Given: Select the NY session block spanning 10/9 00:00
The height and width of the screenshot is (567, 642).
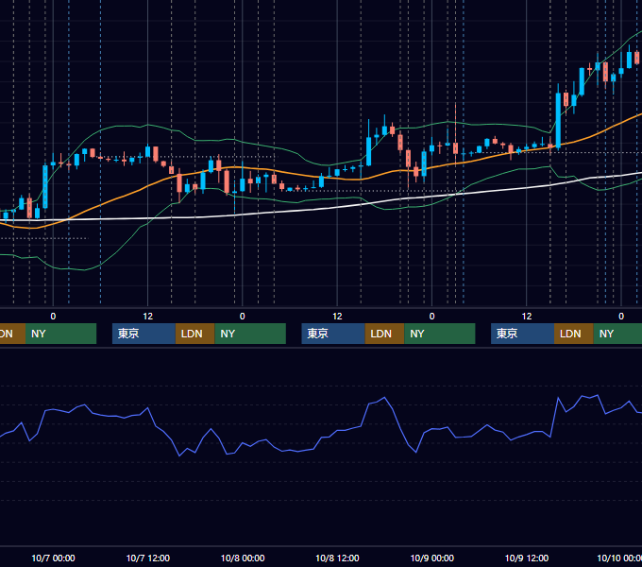Looking at the screenshot, I should tap(440, 334).
